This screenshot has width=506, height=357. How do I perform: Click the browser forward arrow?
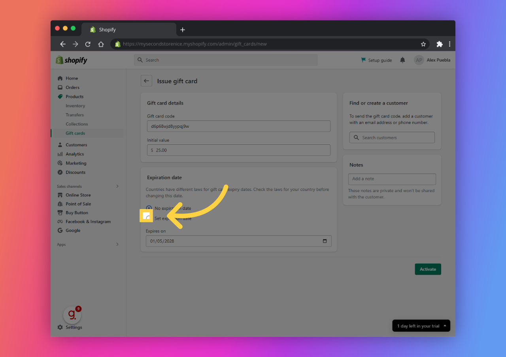(76, 44)
